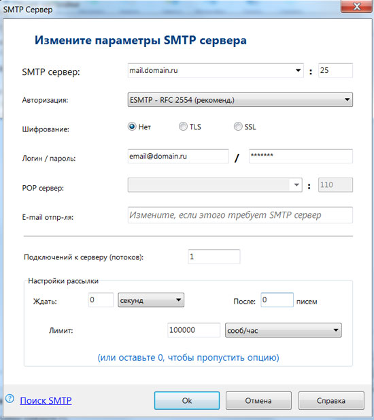This screenshot has height=420, width=374.
Task: Select the TLS encryption option
Action: click(x=183, y=127)
